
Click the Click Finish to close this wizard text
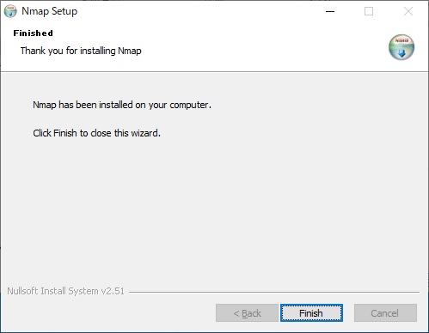pos(96,133)
